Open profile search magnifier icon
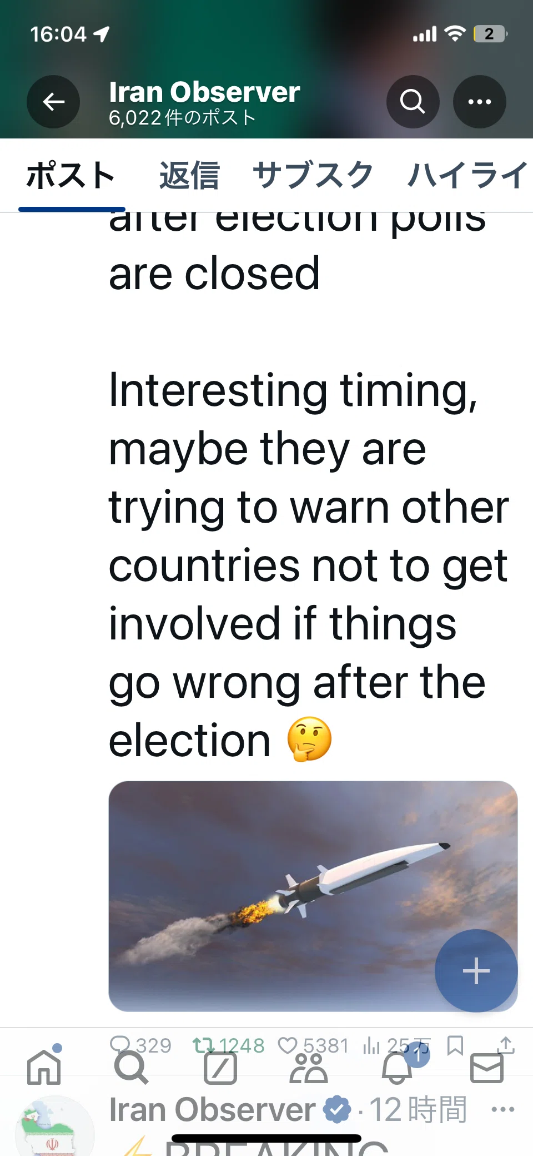Screen dimensions: 533x1156 413,102
